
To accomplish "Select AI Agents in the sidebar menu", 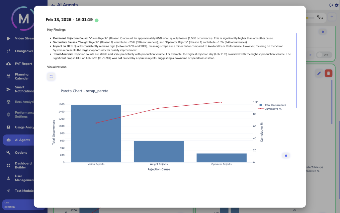I will 20,140.
